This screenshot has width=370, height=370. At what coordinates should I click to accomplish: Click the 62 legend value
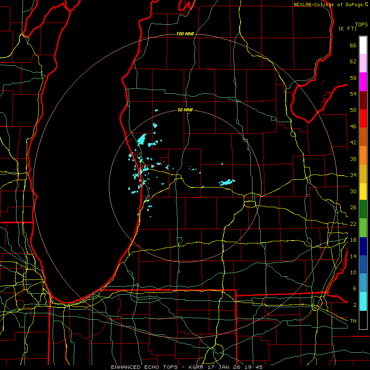point(353,62)
